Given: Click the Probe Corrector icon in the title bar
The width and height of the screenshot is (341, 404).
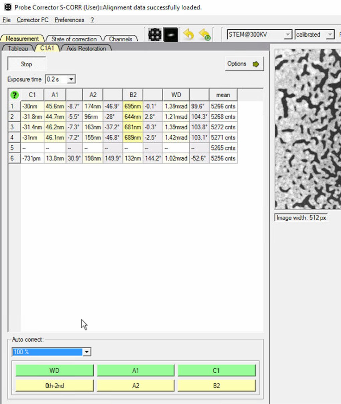Looking at the screenshot, I should click(x=8, y=7).
